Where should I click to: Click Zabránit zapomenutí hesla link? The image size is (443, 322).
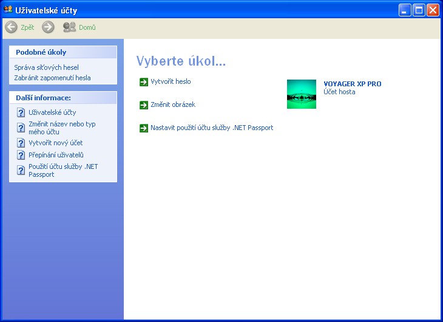pyautogui.click(x=53, y=78)
